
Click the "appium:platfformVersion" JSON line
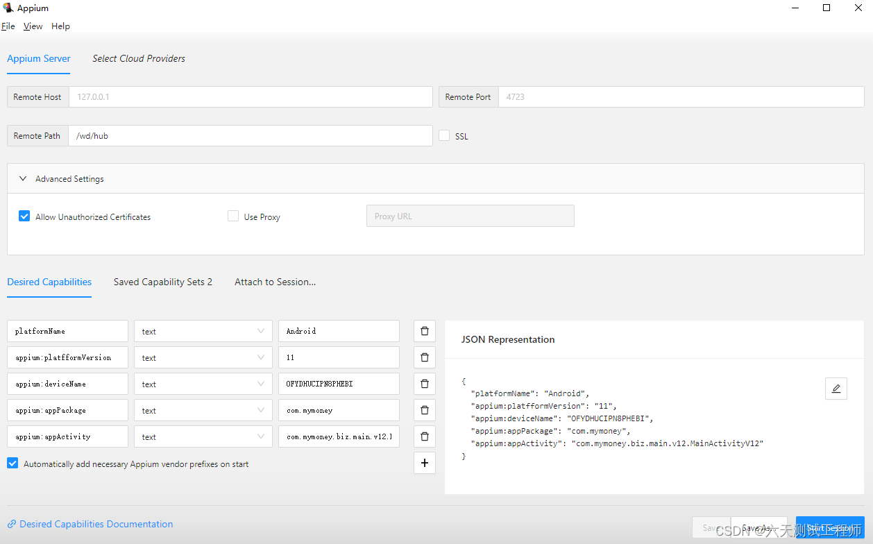(544, 406)
